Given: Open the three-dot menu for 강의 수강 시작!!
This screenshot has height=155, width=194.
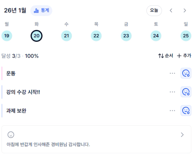Looking at the screenshot, I should click(x=172, y=92).
